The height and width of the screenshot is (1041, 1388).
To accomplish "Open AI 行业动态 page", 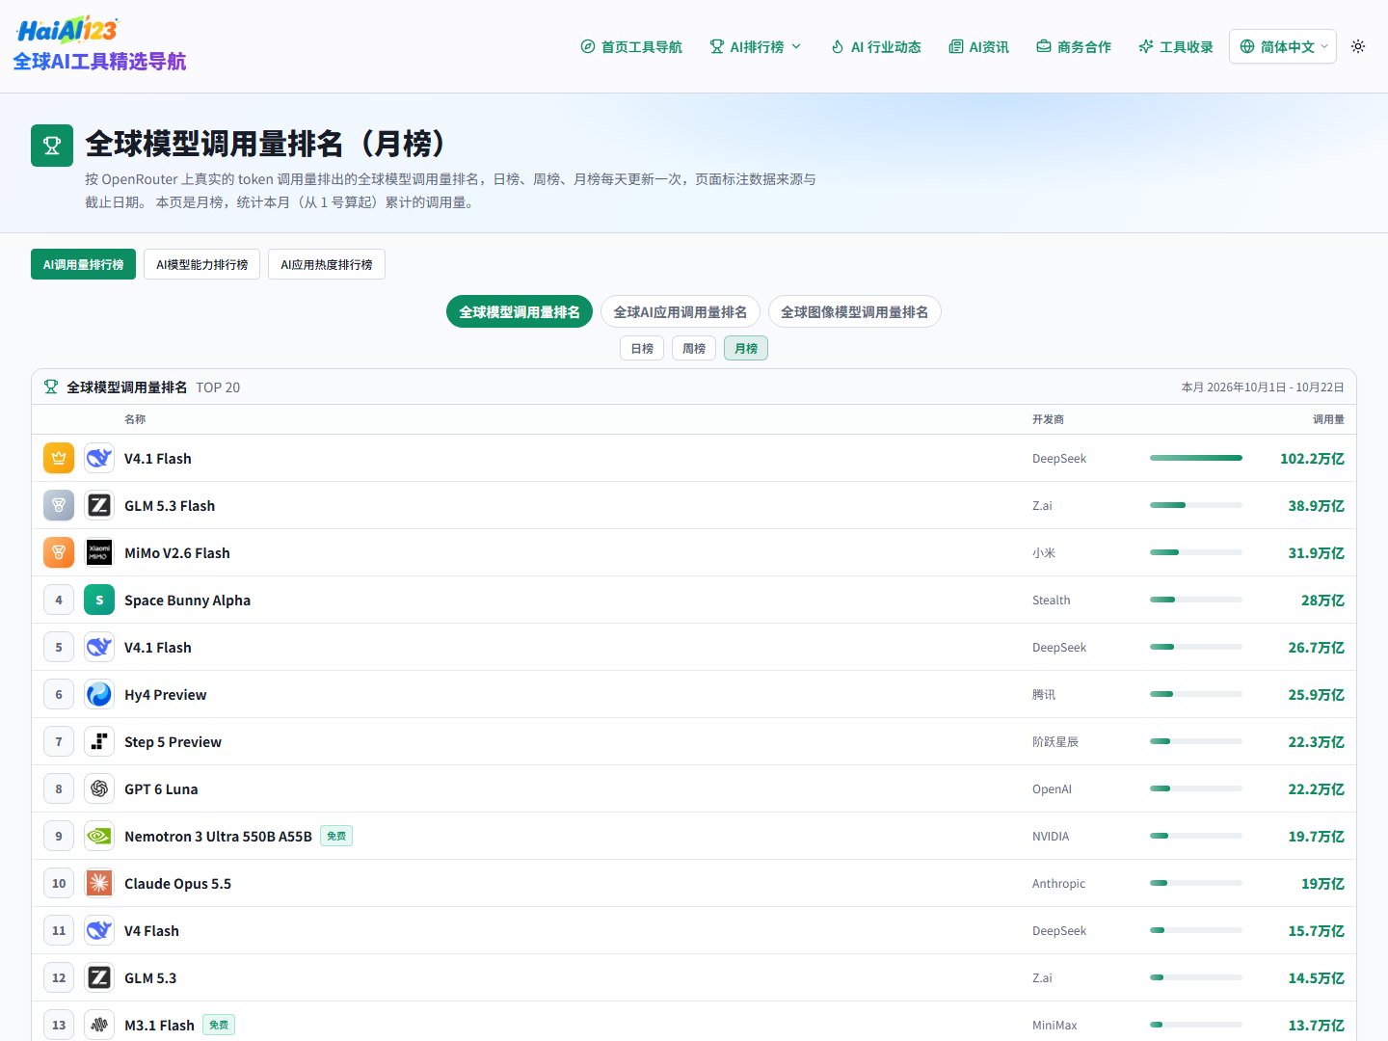I will [876, 46].
